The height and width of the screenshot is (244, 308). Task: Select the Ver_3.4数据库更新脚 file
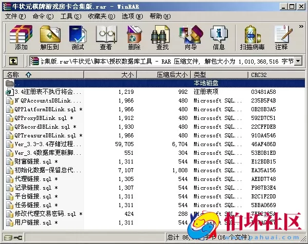(155, 153)
